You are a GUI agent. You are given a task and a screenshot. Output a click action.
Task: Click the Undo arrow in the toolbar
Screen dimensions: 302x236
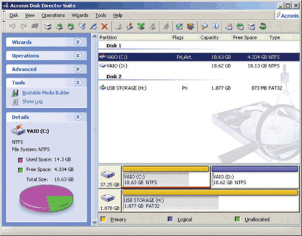click(x=12, y=27)
